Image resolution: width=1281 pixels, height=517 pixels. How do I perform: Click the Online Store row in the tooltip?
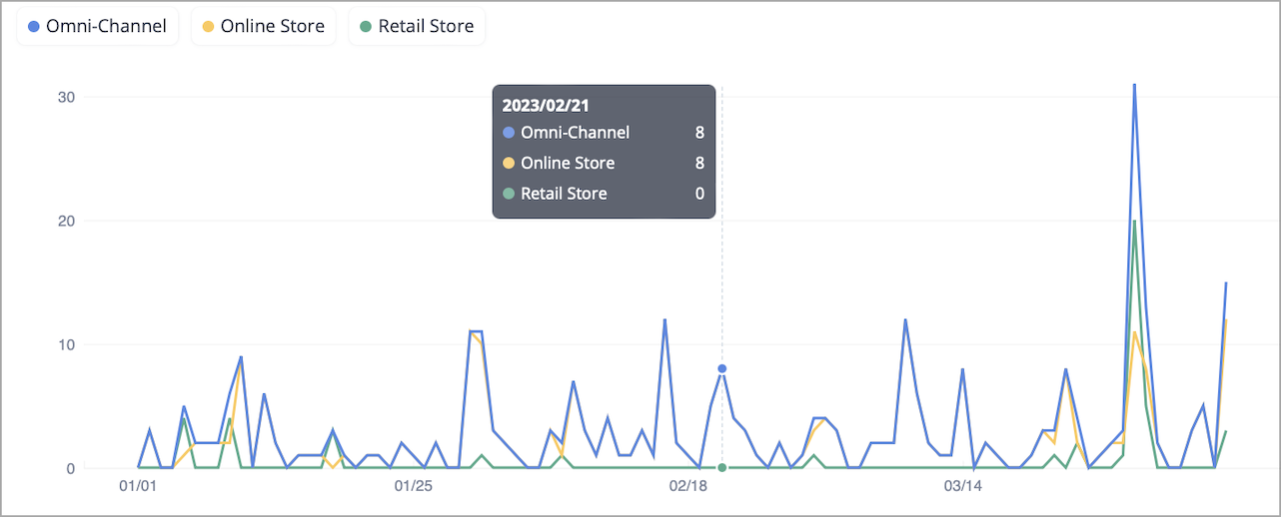604,163
